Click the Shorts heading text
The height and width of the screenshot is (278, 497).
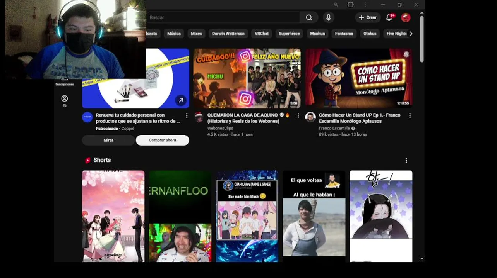[x=102, y=160]
